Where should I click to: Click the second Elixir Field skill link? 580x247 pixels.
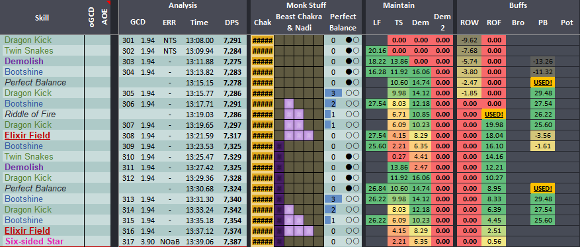coord(27,230)
